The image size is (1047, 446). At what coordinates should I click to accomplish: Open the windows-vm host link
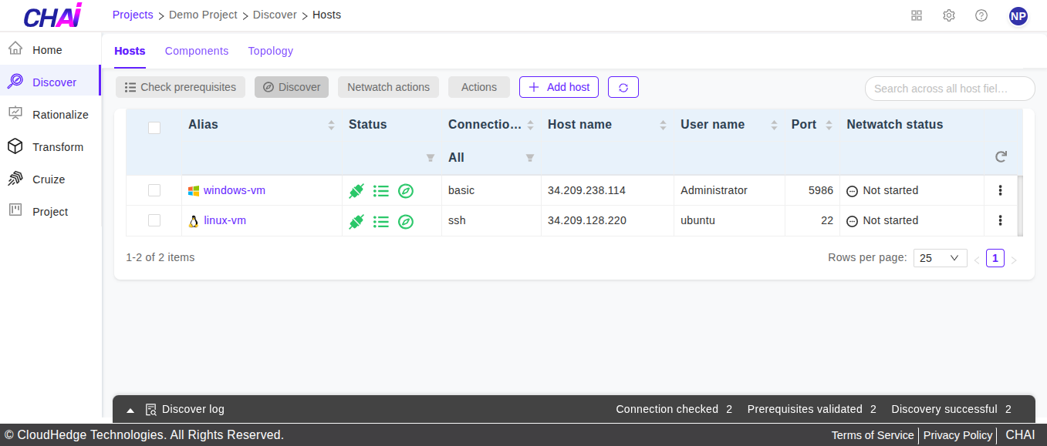(234, 190)
